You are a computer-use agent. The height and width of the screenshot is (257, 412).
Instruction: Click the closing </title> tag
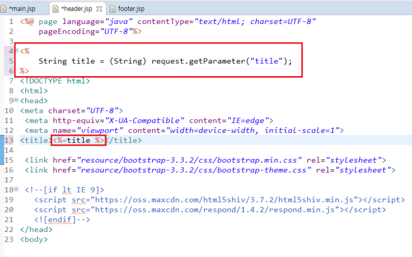tap(124, 140)
